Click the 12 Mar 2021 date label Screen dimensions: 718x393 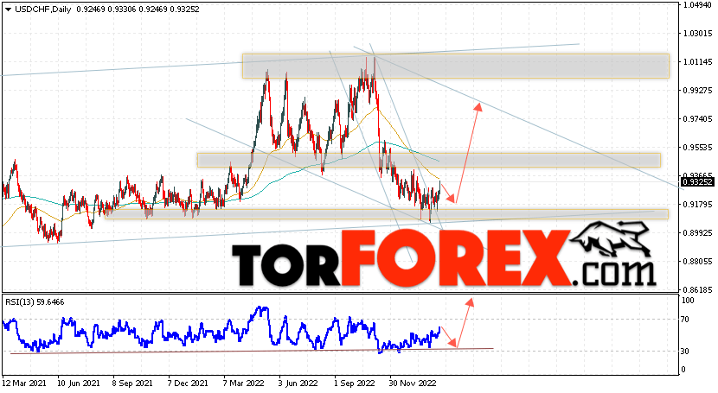pos(22,383)
